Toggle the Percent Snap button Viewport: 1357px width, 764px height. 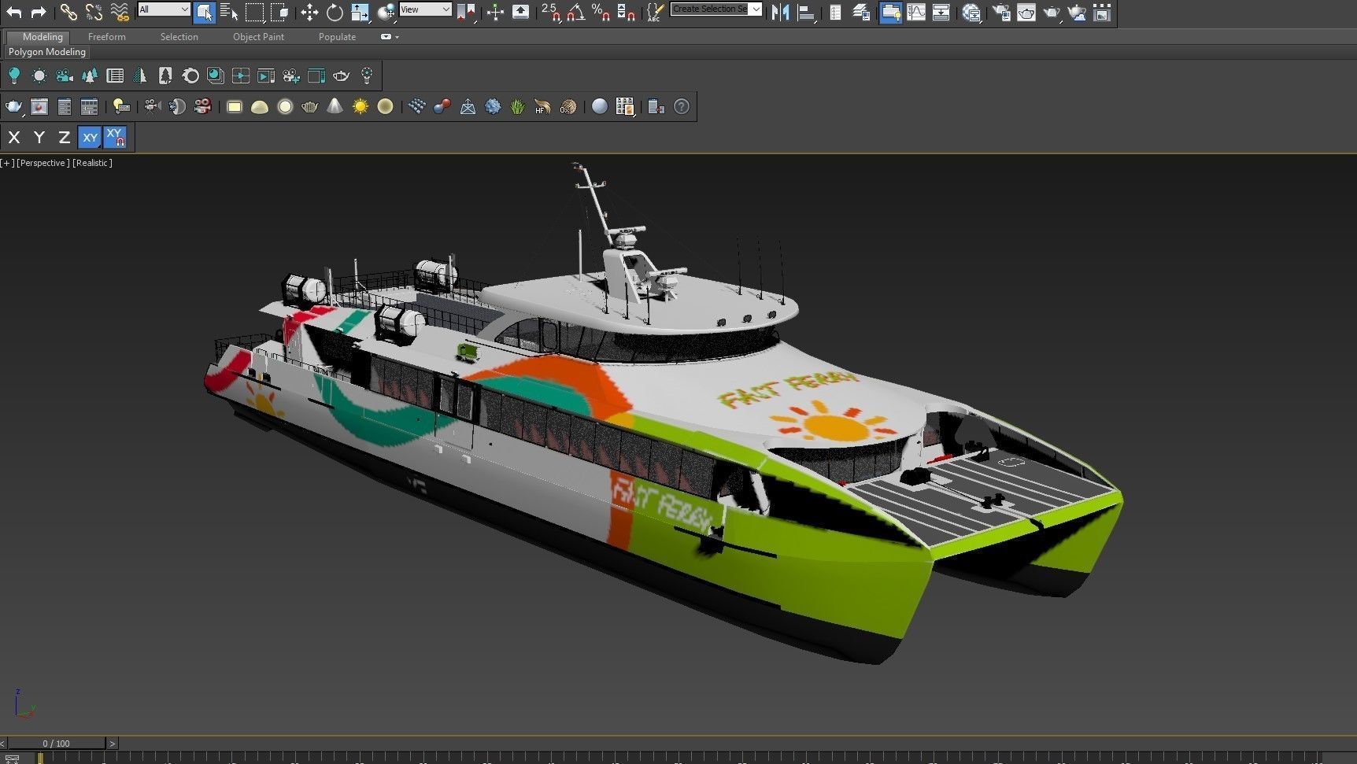click(x=601, y=12)
